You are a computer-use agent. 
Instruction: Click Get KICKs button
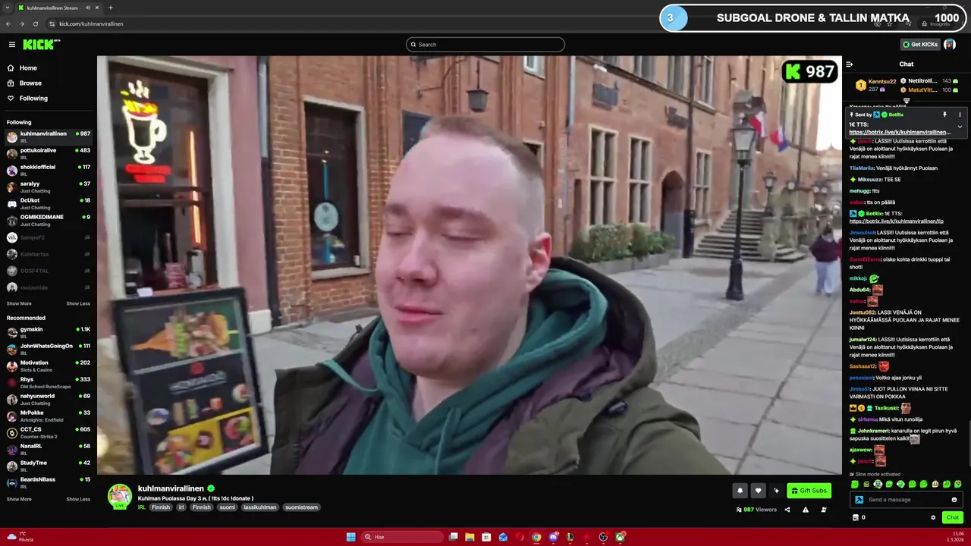tap(919, 45)
